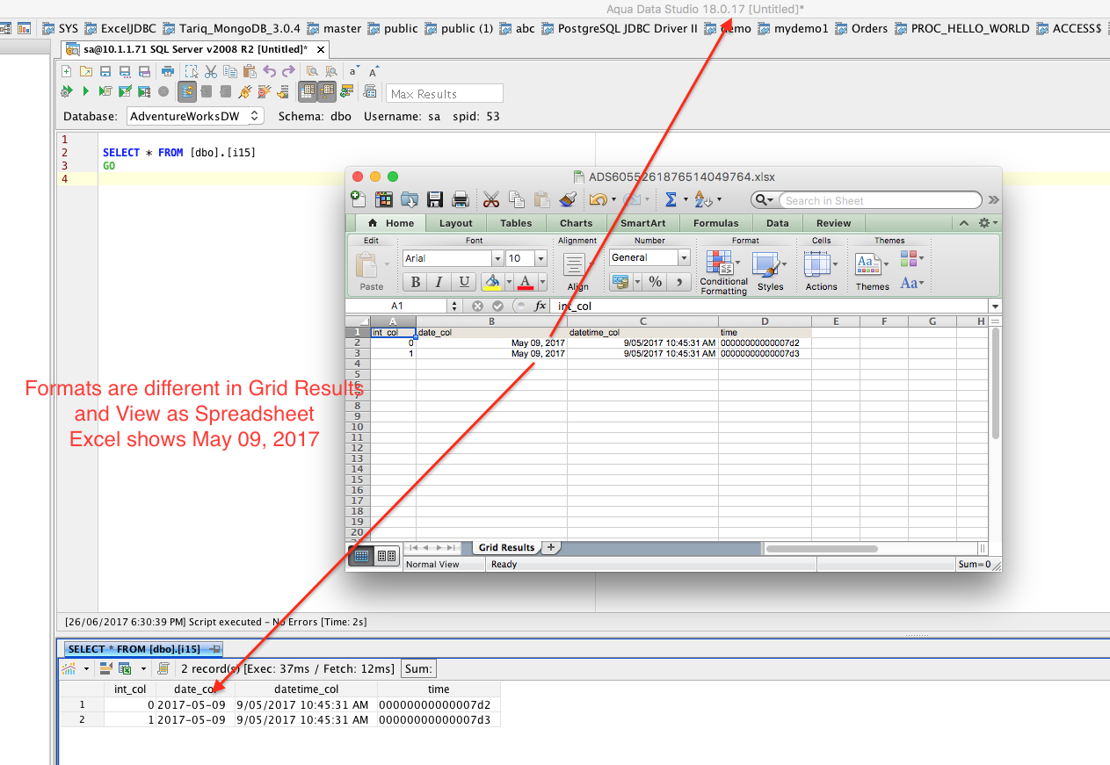Screen dimensions: 1110x765
Task: Click the Max Results input field
Action: (444, 93)
